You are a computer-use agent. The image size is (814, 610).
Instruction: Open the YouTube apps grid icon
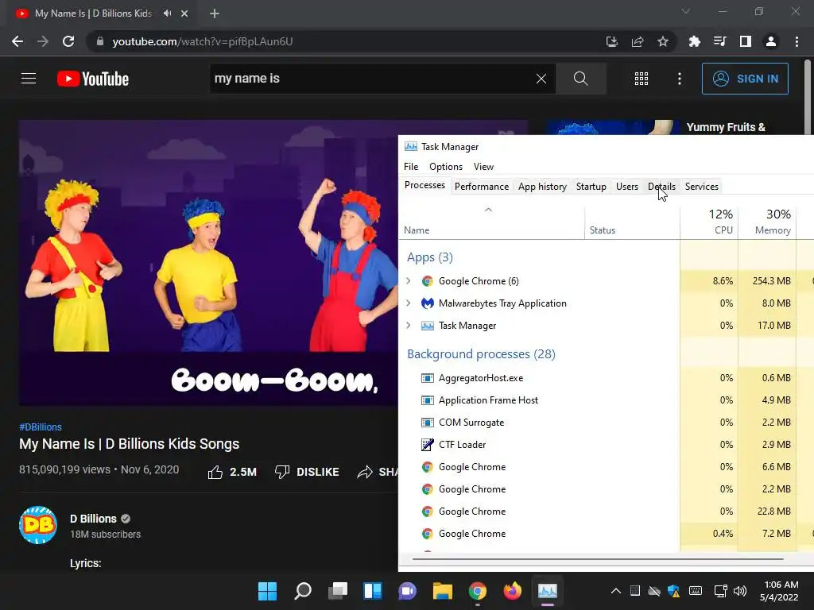coord(642,79)
